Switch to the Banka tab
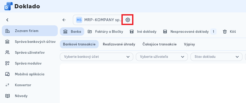The image size is (246, 103). pos(72,32)
